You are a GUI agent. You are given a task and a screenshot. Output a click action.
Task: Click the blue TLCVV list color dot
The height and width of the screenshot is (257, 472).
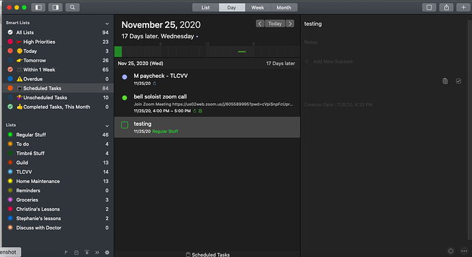pos(10,172)
